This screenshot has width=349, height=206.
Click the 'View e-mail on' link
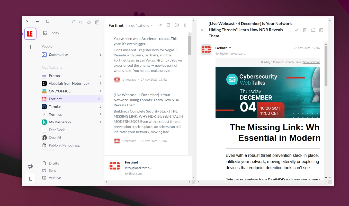pos(311,62)
